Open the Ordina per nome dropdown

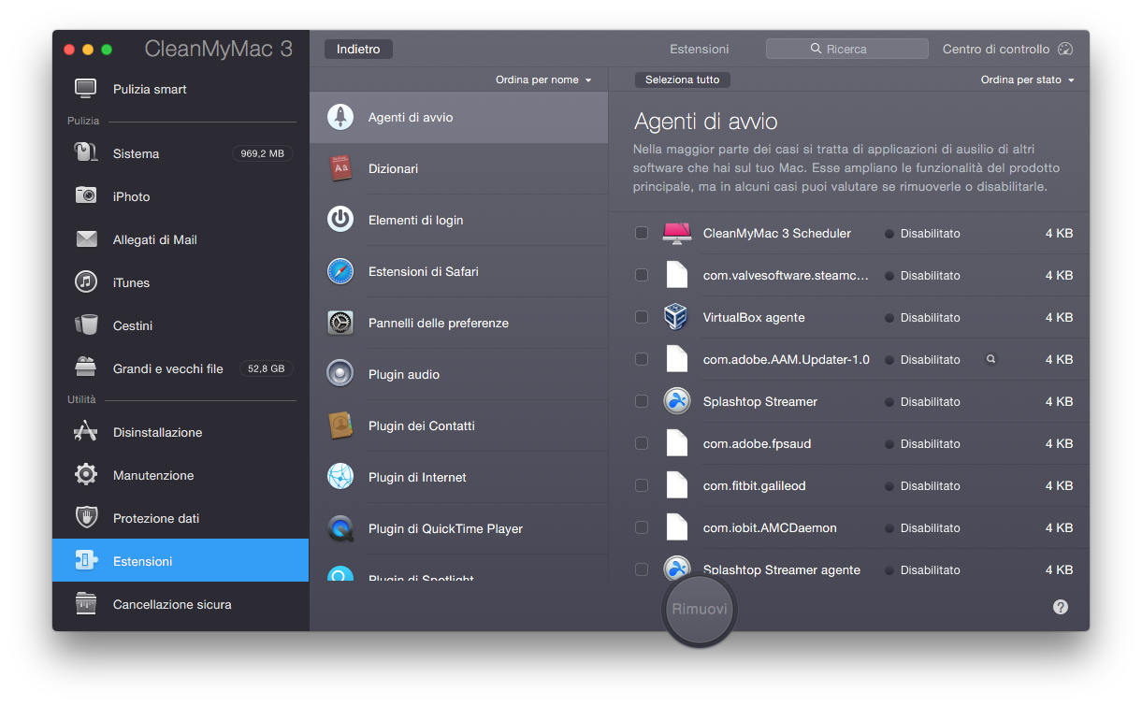point(543,80)
